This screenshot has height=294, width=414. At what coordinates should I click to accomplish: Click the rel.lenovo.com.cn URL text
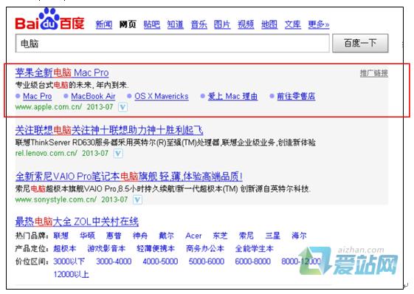coord(46,154)
